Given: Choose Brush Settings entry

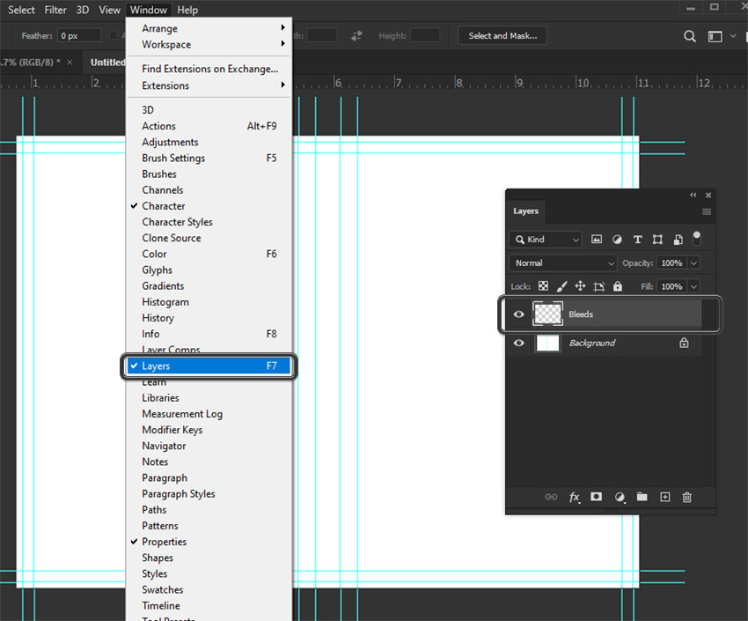Looking at the screenshot, I should click(209, 158).
